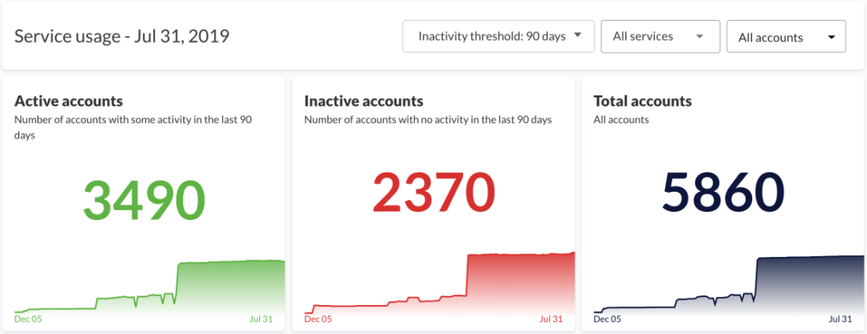Screen dimensions: 867x334
Task: Open the Inactivity threshold 90 days dropdown
Action: 499,36
